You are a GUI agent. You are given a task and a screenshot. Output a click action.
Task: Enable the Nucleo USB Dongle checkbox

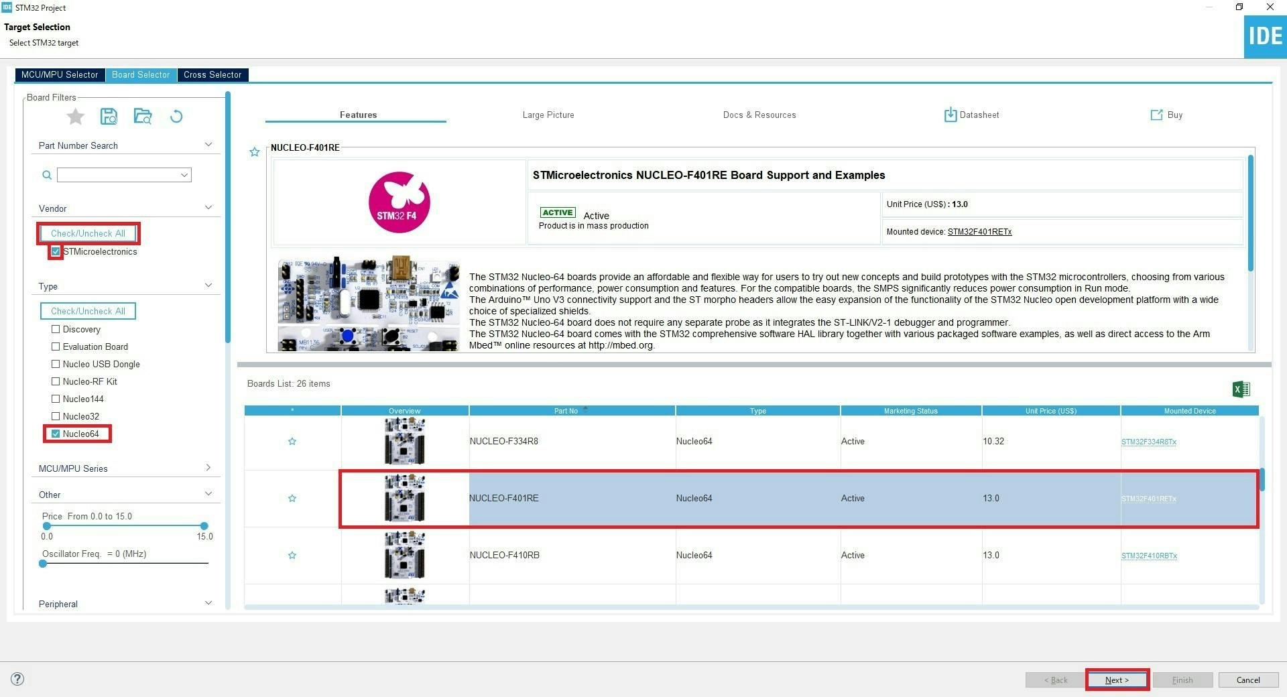[x=56, y=364]
